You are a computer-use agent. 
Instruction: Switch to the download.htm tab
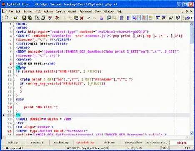133,143
